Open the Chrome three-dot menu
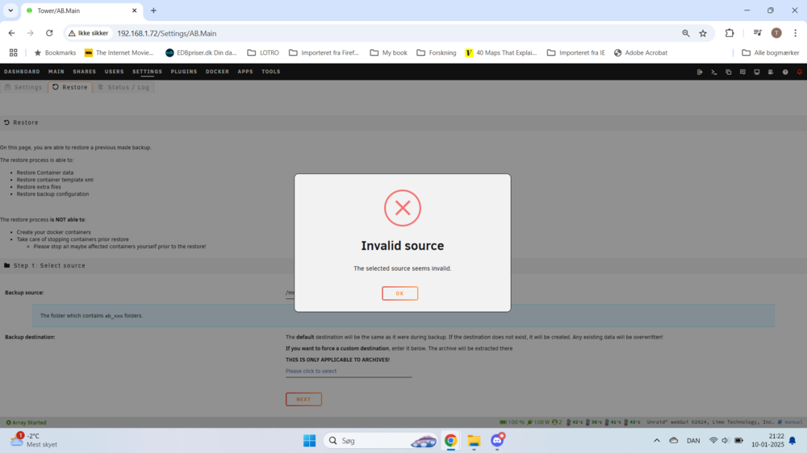Viewport: 807px width, 453px height. pyautogui.click(x=795, y=33)
